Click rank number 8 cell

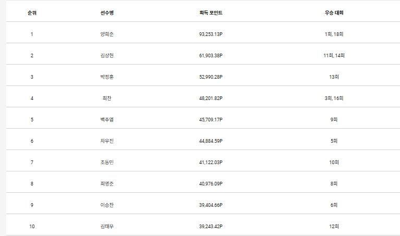[32, 184]
